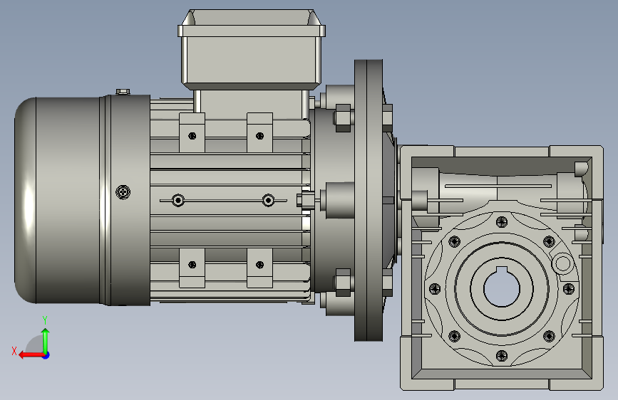Pick the topmost screw of the output flange
Viewport: 618px width, 400px height.
[x=501, y=221]
